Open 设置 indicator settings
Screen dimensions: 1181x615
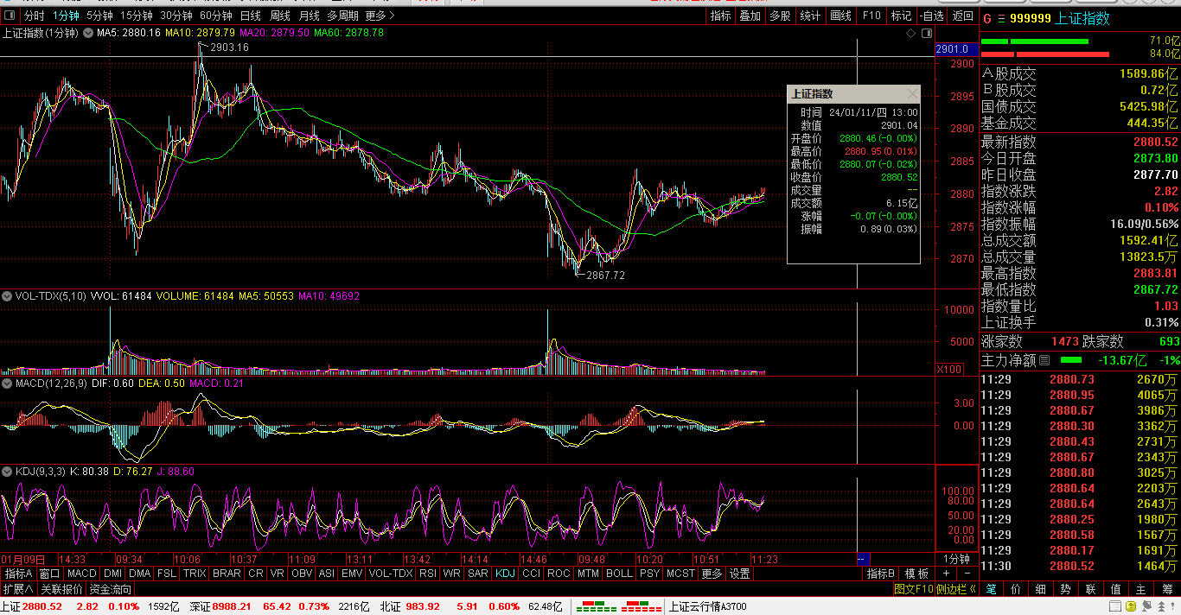coord(739,574)
